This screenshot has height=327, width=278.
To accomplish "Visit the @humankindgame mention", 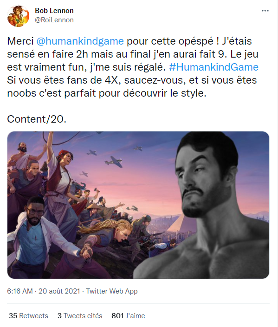I will pos(80,41).
